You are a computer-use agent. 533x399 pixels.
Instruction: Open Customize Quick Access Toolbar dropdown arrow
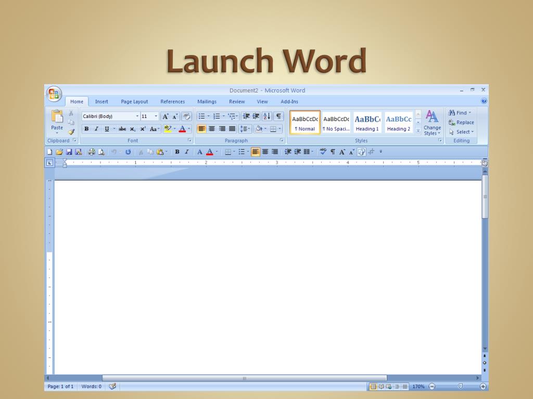[380, 152]
